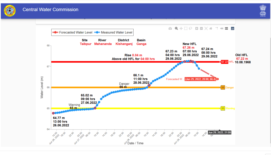
Task: Click the Zoom In plus icon
Action: [x=197, y=29]
